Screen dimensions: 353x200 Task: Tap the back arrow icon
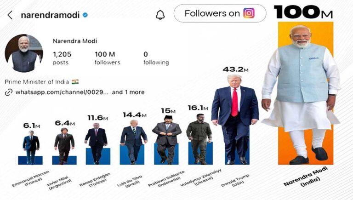pos(10,15)
